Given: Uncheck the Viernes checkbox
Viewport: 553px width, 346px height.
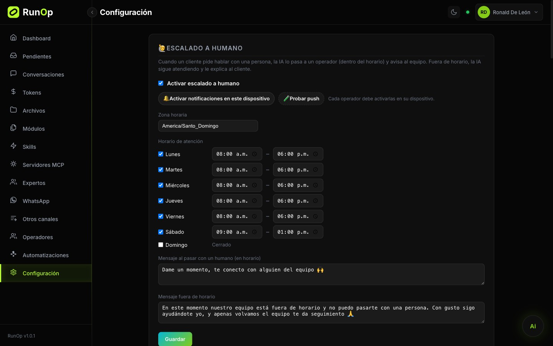Looking at the screenshot, I should [x=161, y=216].
